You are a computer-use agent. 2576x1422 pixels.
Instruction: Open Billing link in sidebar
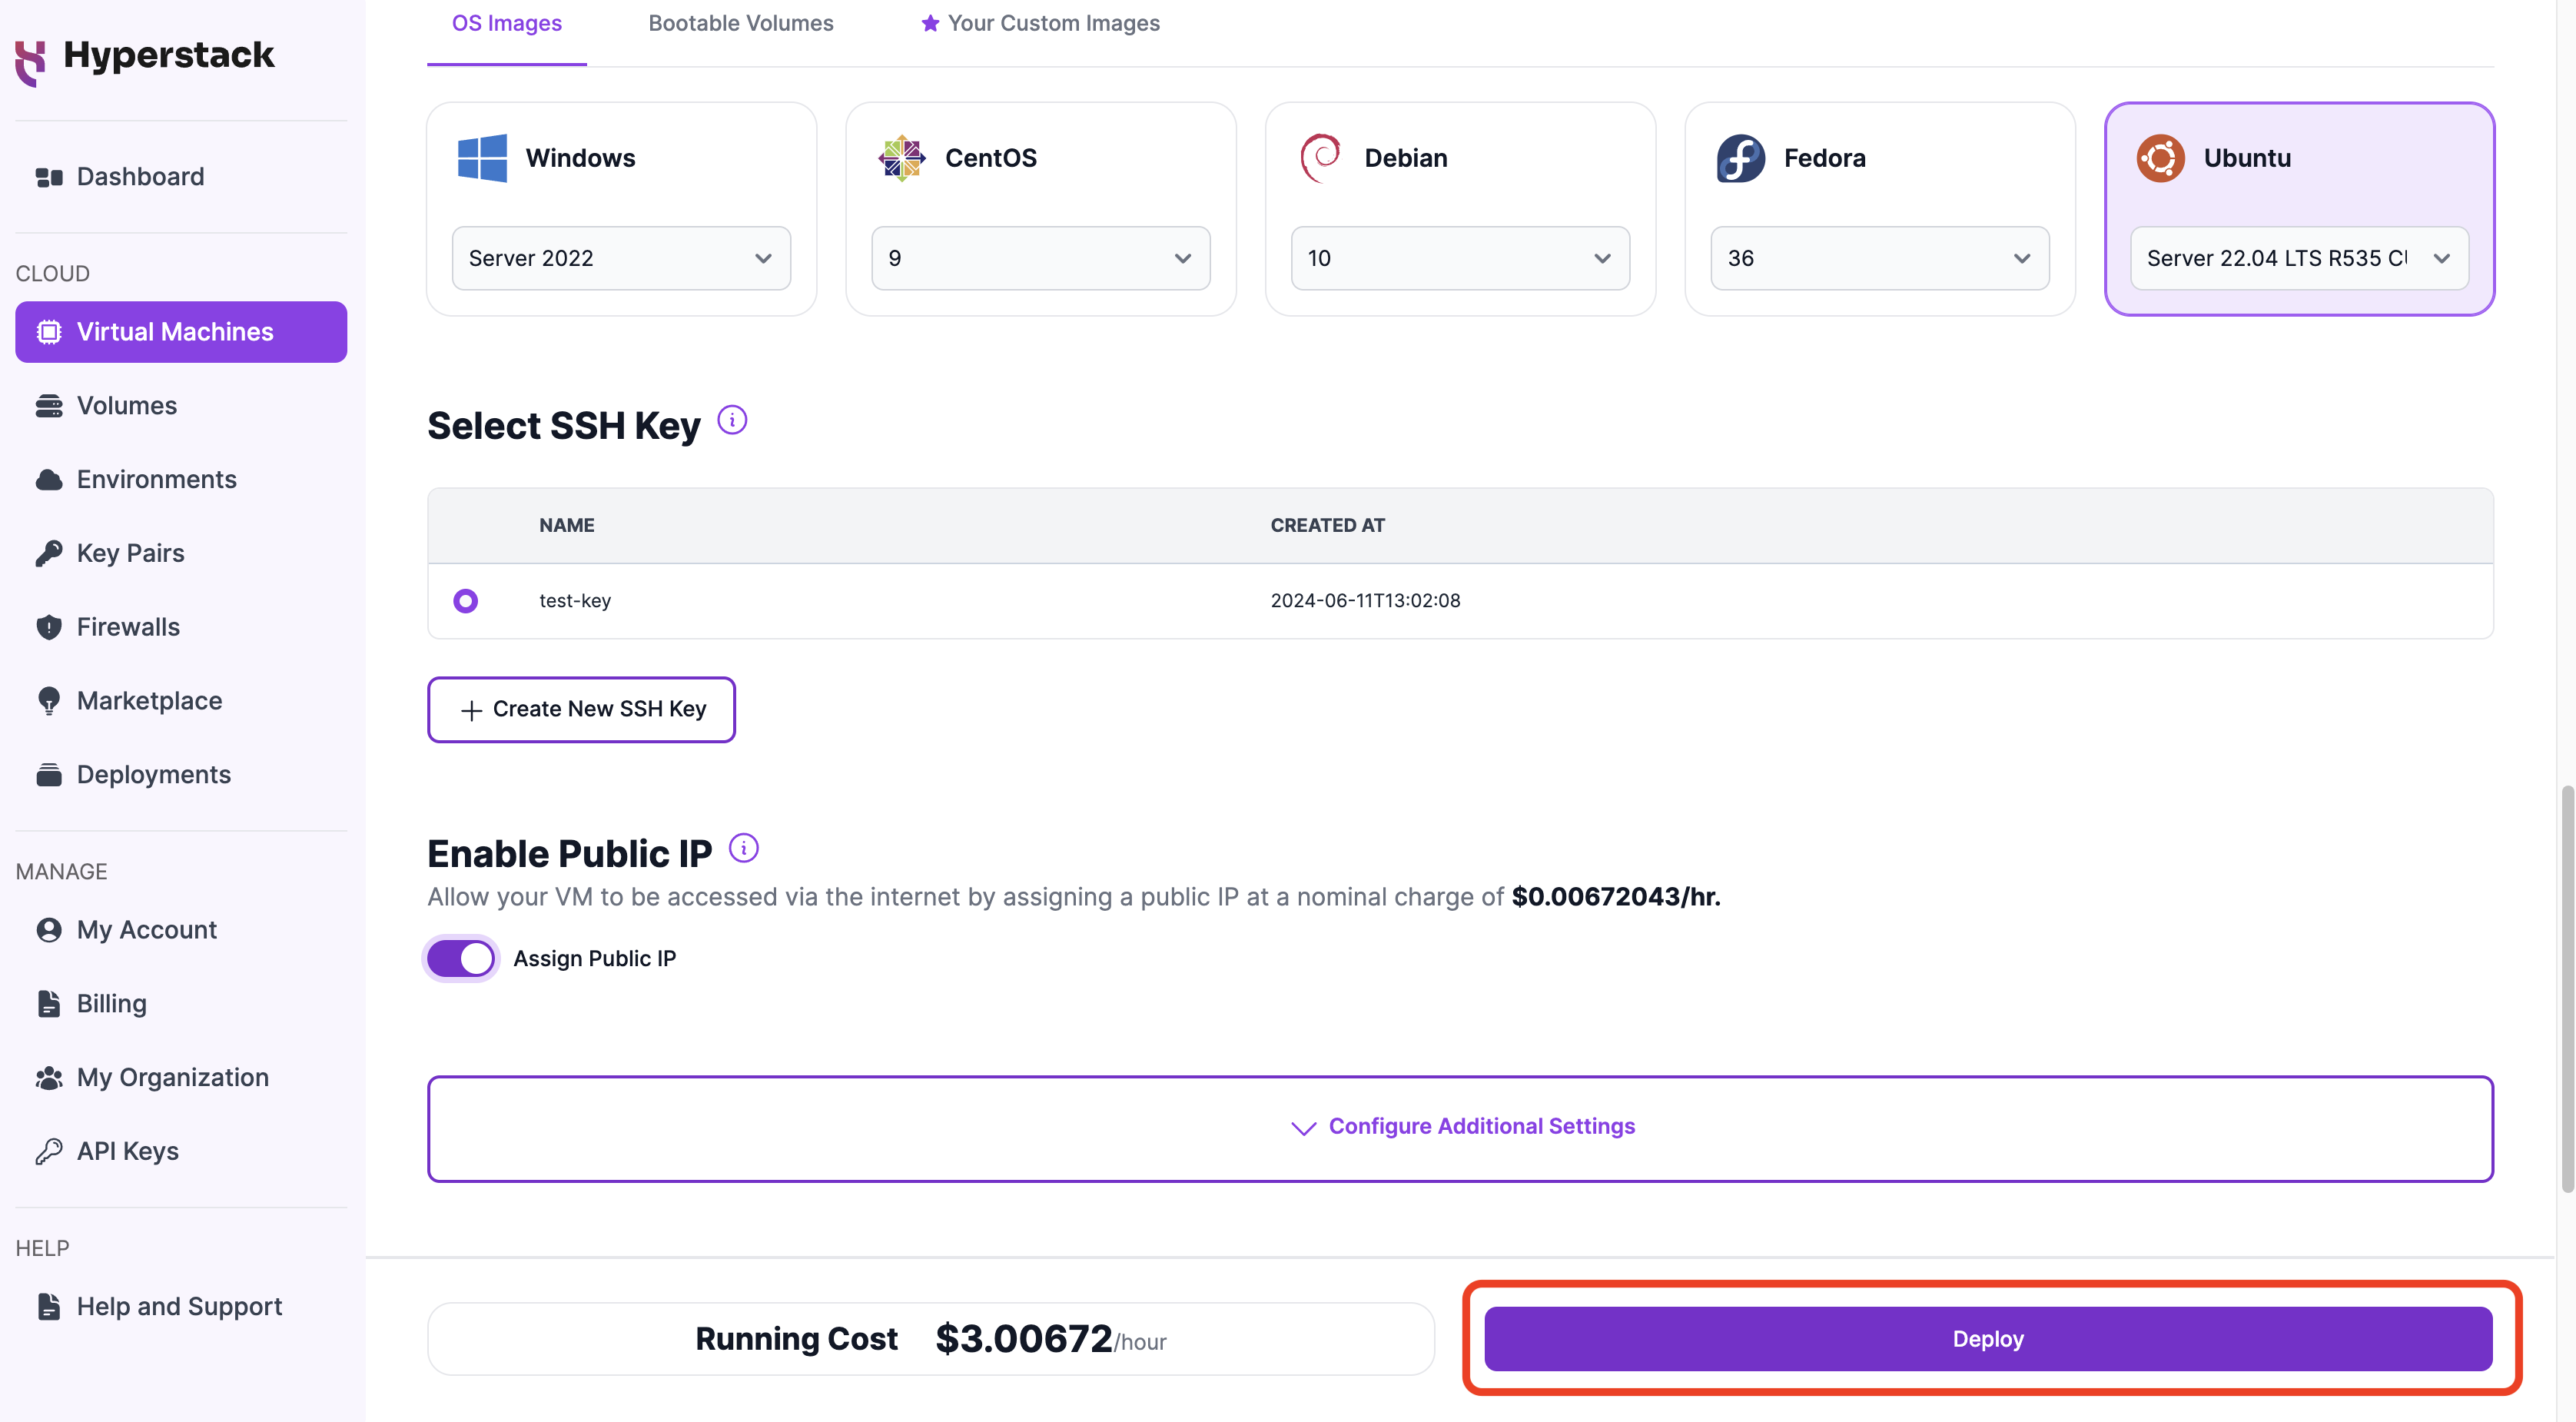[181, 1004]
